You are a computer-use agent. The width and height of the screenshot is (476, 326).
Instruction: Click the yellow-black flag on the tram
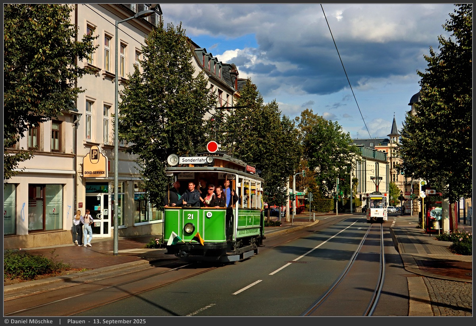(199, 238)
